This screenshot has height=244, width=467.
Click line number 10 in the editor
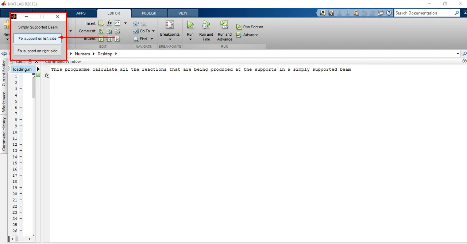click(15, 132)
